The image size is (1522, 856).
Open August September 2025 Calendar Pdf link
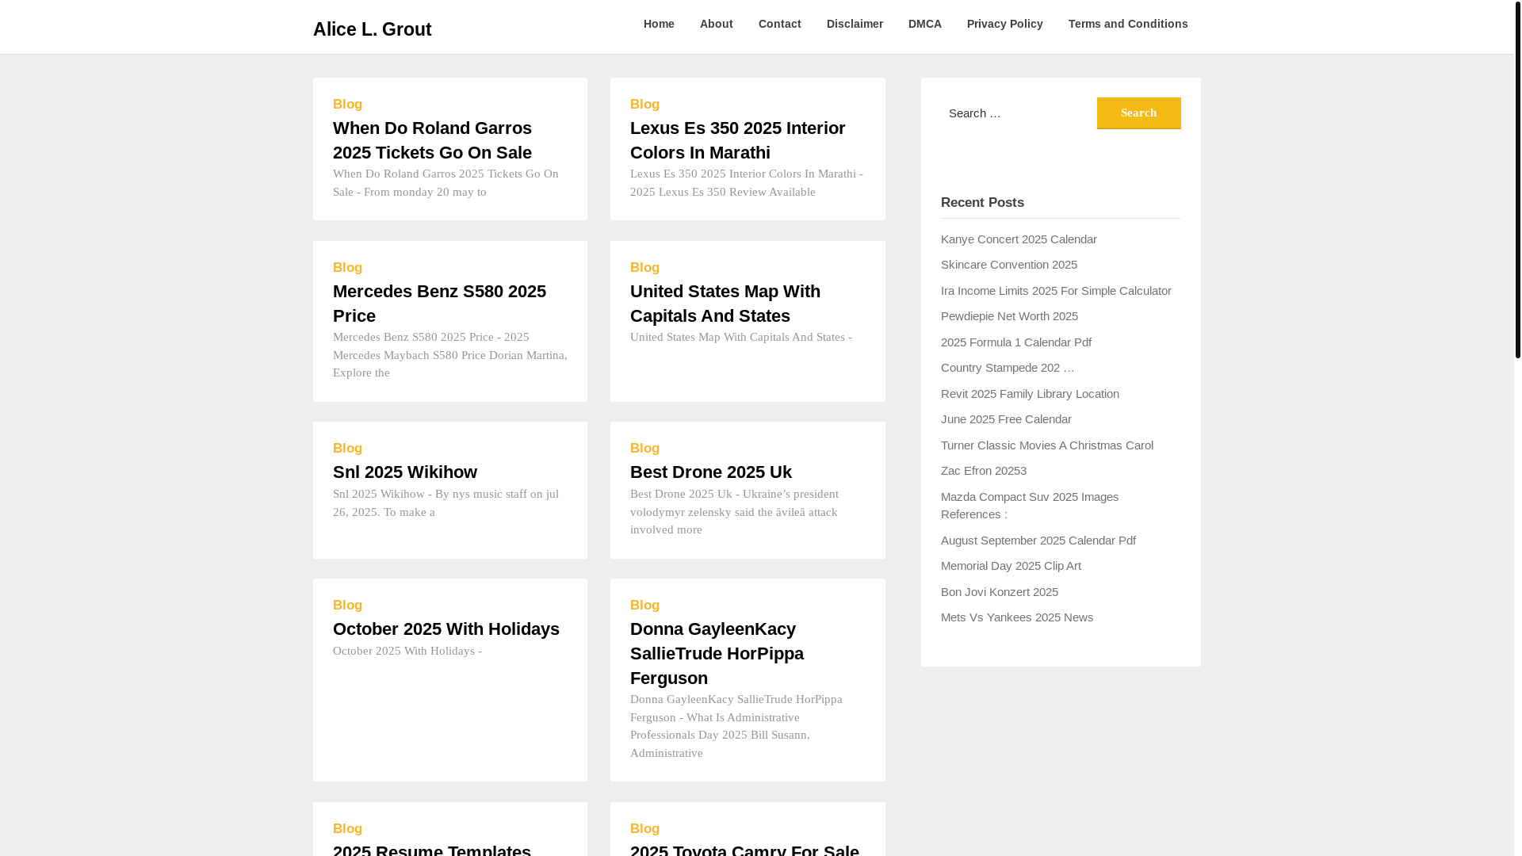tap(1038, 541)
